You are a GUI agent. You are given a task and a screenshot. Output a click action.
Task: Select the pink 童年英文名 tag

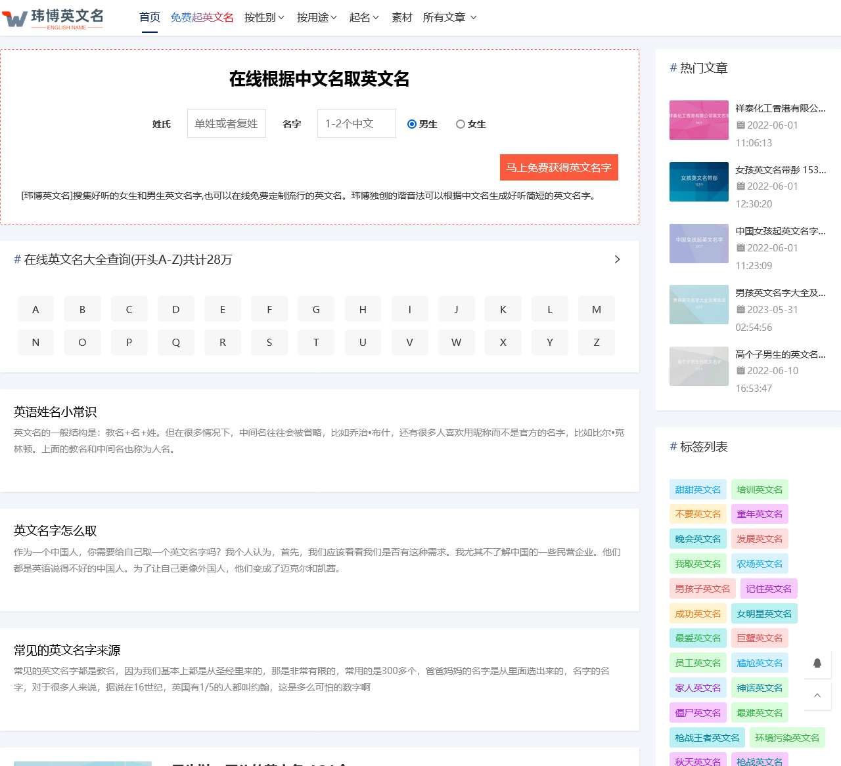pyautogui.click(x=760, y=514)
